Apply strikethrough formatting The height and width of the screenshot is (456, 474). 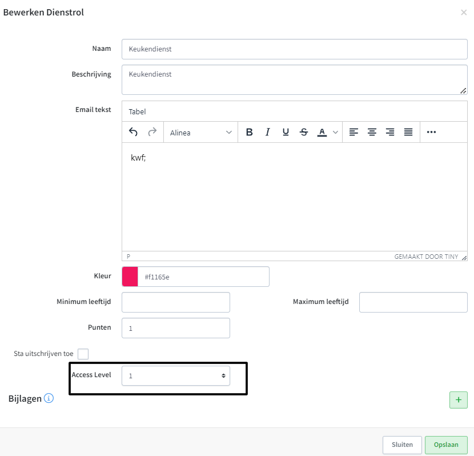click(x=304, y=132)
